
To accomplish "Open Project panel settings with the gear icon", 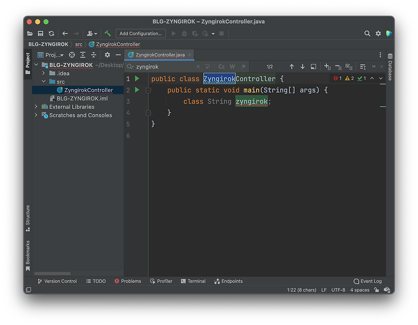I will click(x=107, y=54).
